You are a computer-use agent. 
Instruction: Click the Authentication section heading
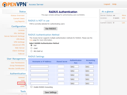pos(18,74)
